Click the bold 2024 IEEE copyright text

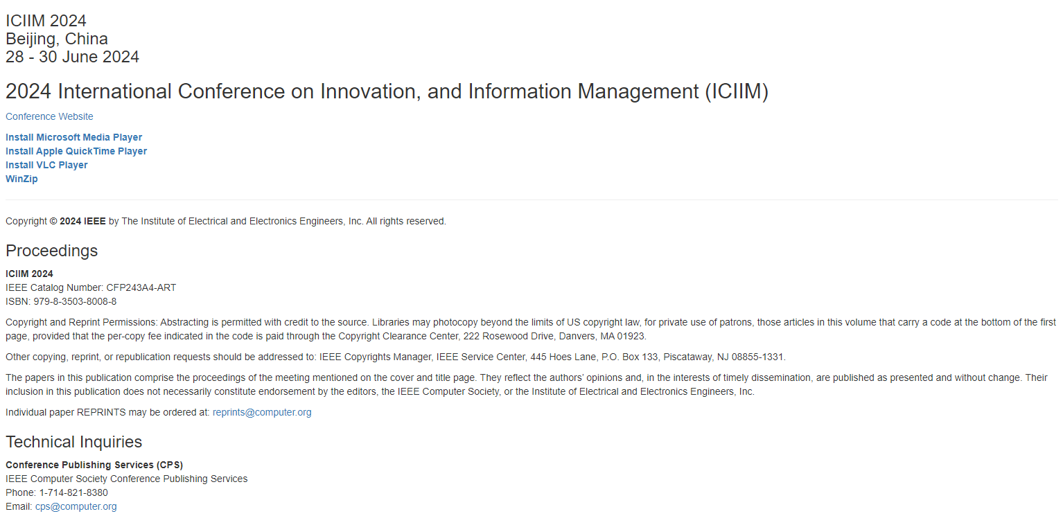(x=82, y=221)
